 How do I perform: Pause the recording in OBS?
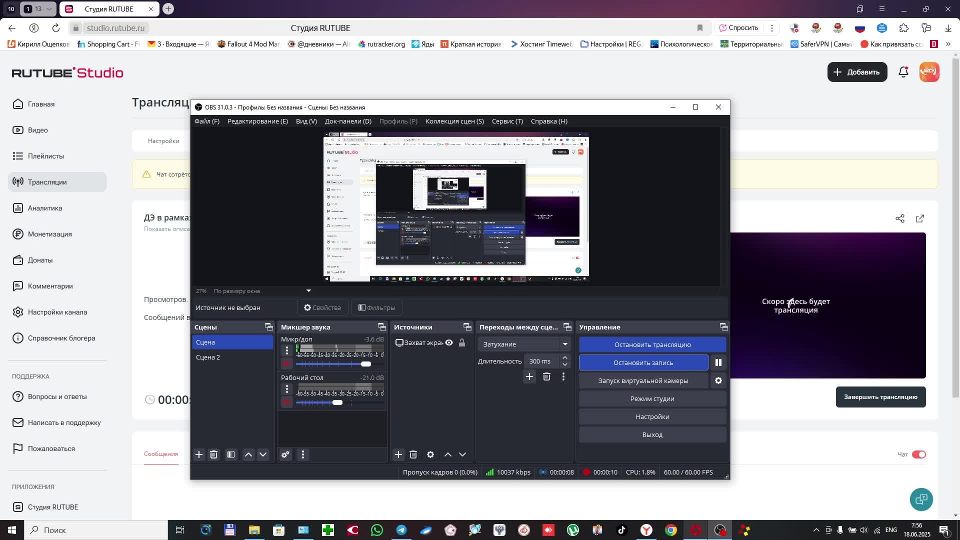pyautogui.click(x=718, y=362)
